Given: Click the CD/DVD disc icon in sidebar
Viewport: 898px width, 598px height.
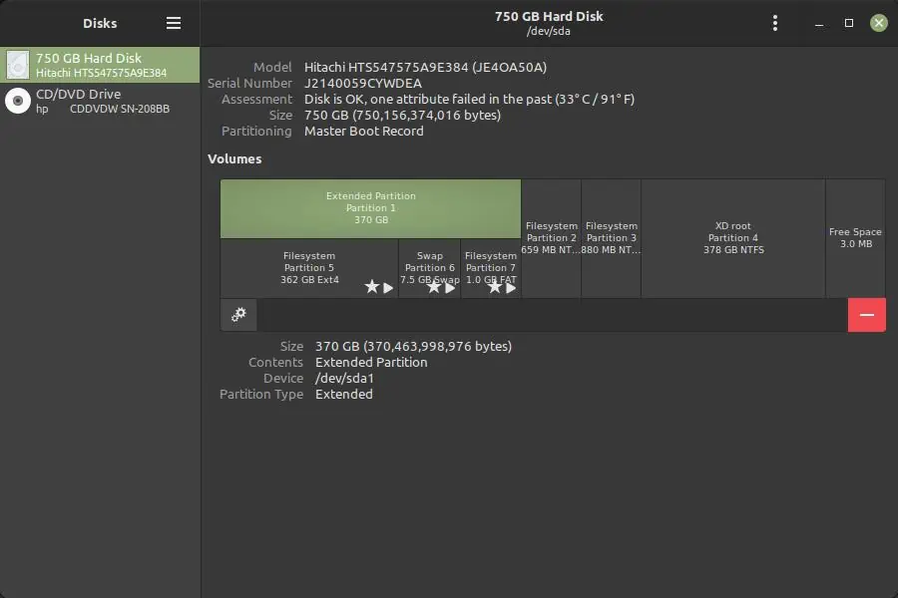Looking at the screenshot, I should click(x=18, y=101).
